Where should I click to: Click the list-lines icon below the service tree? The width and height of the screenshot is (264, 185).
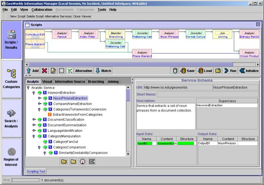point(92,162)
